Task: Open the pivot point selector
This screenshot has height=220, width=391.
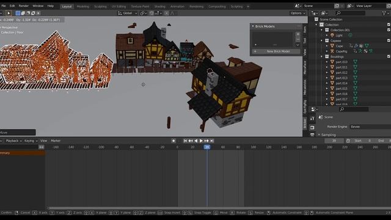Action: click(143, 13)
